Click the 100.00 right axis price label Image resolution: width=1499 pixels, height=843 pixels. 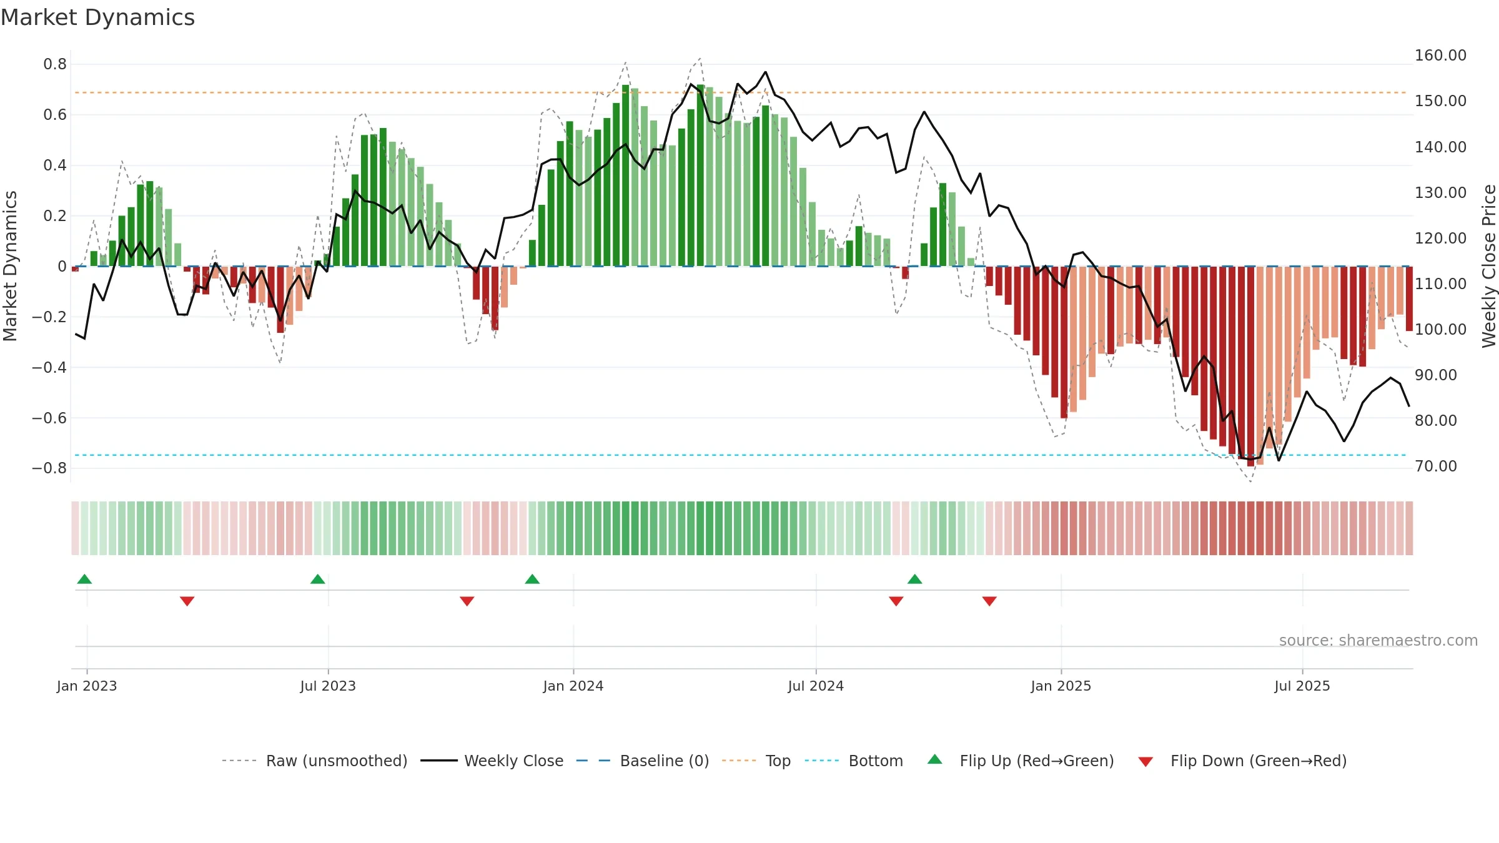1440,330
